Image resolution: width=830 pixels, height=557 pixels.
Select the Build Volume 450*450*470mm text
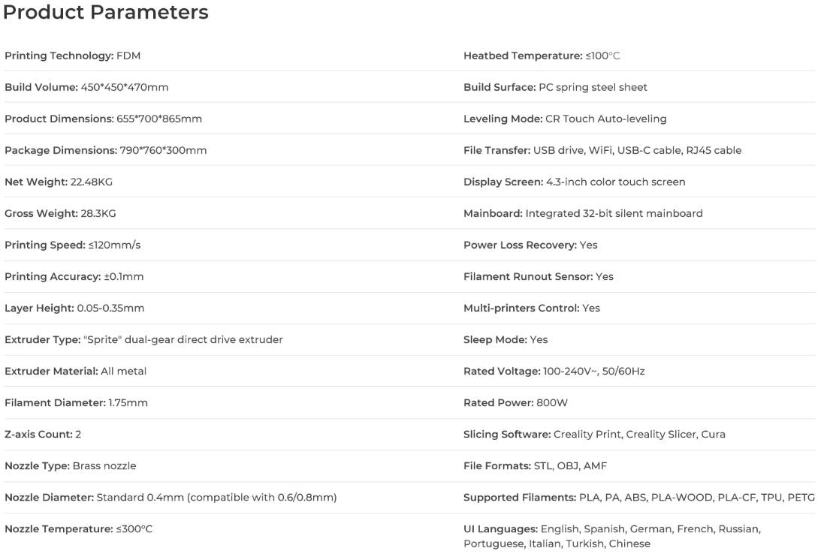pyautogui.click(x=86, y=87)
